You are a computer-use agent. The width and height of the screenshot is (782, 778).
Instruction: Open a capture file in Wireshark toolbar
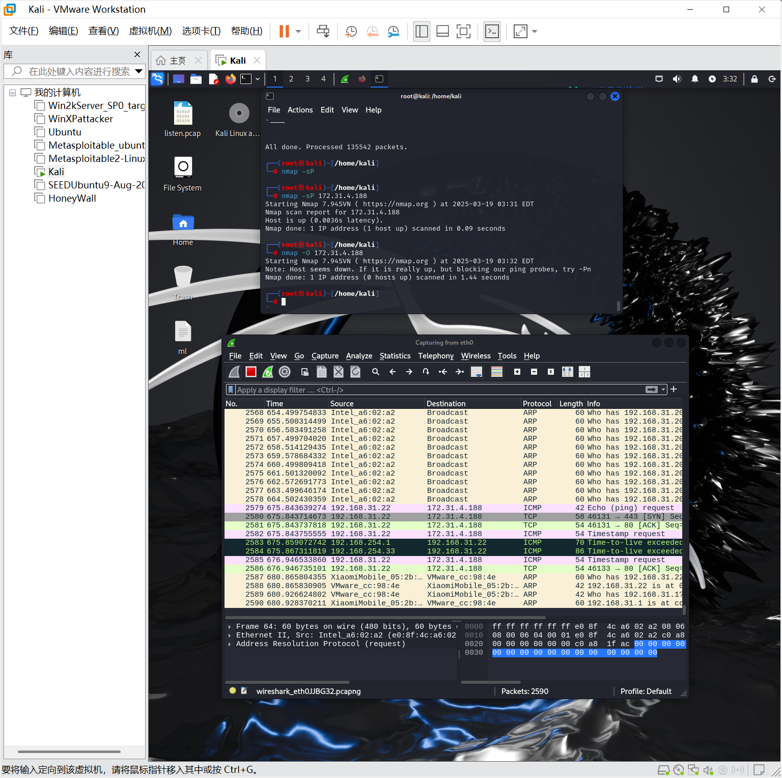(305, 372)
